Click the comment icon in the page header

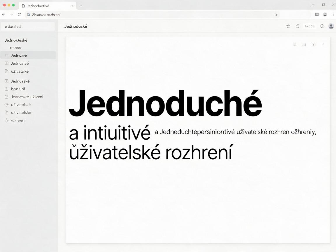pos(297,26)
